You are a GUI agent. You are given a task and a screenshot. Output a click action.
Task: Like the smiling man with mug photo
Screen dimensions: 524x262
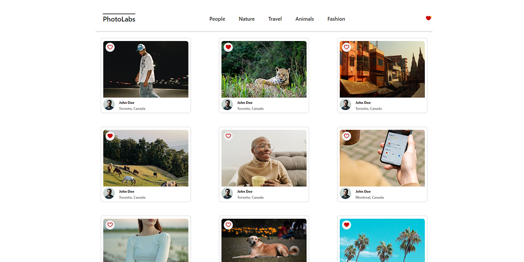(228, 136)
